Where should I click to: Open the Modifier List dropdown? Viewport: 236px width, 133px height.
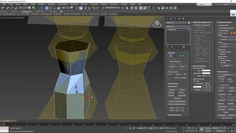pos(178,27)
